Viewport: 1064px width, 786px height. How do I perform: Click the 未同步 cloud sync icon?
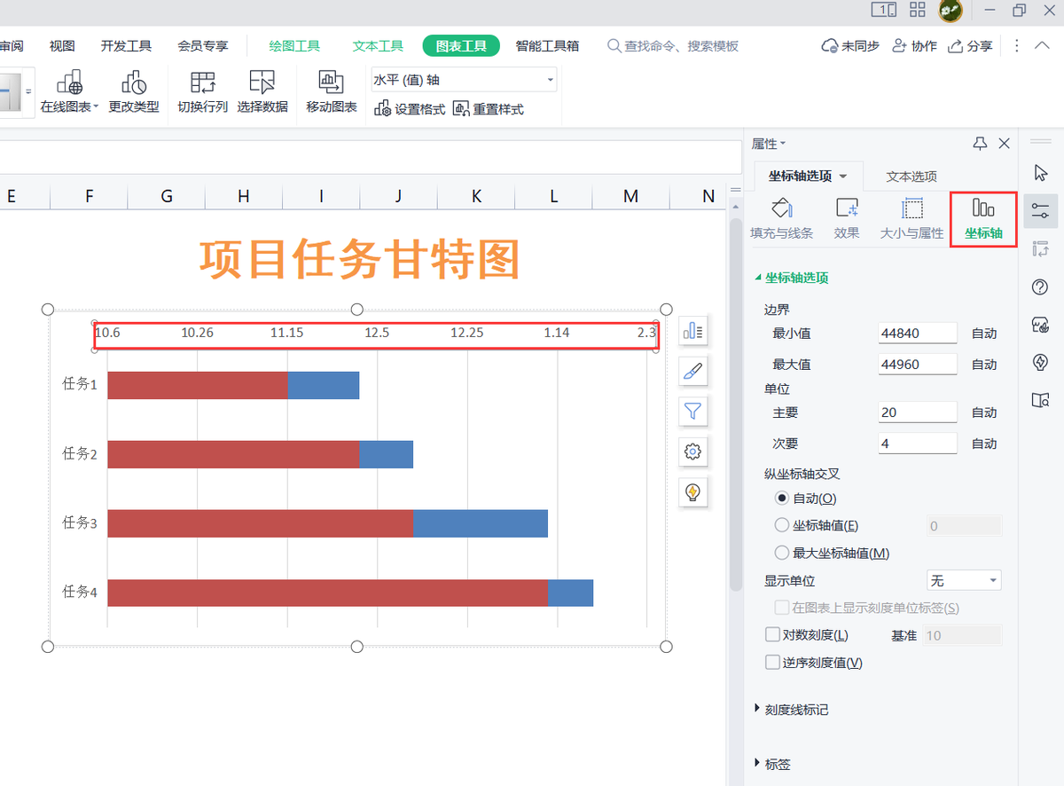(850, 46)
